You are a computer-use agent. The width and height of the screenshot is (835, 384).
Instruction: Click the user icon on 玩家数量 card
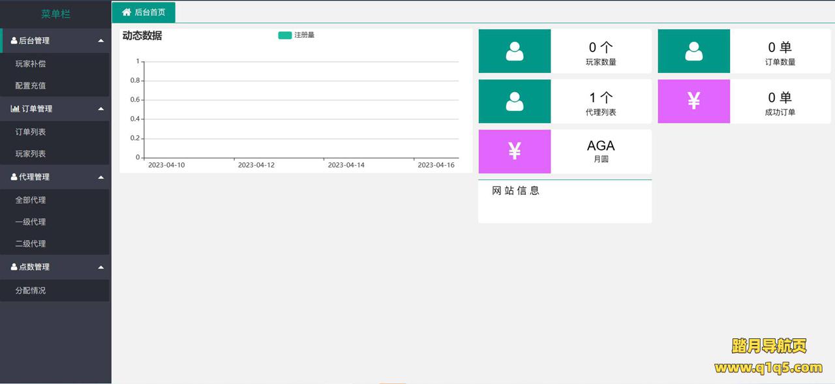click(x=515, y=52)
